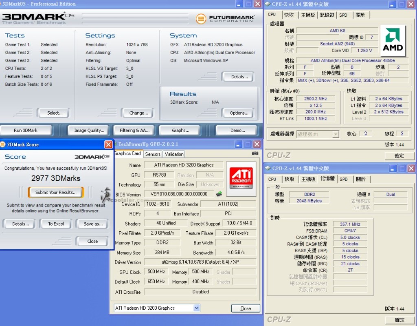Open Filtering & AA in 3DMark05
Viewport: 417px width, 326px height.
134,130
